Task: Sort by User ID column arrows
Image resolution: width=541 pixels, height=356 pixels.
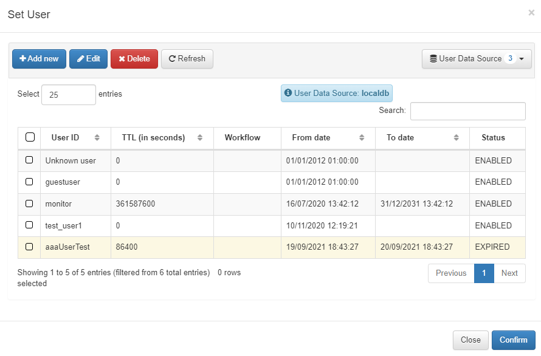Action: [x=97, y=138]
